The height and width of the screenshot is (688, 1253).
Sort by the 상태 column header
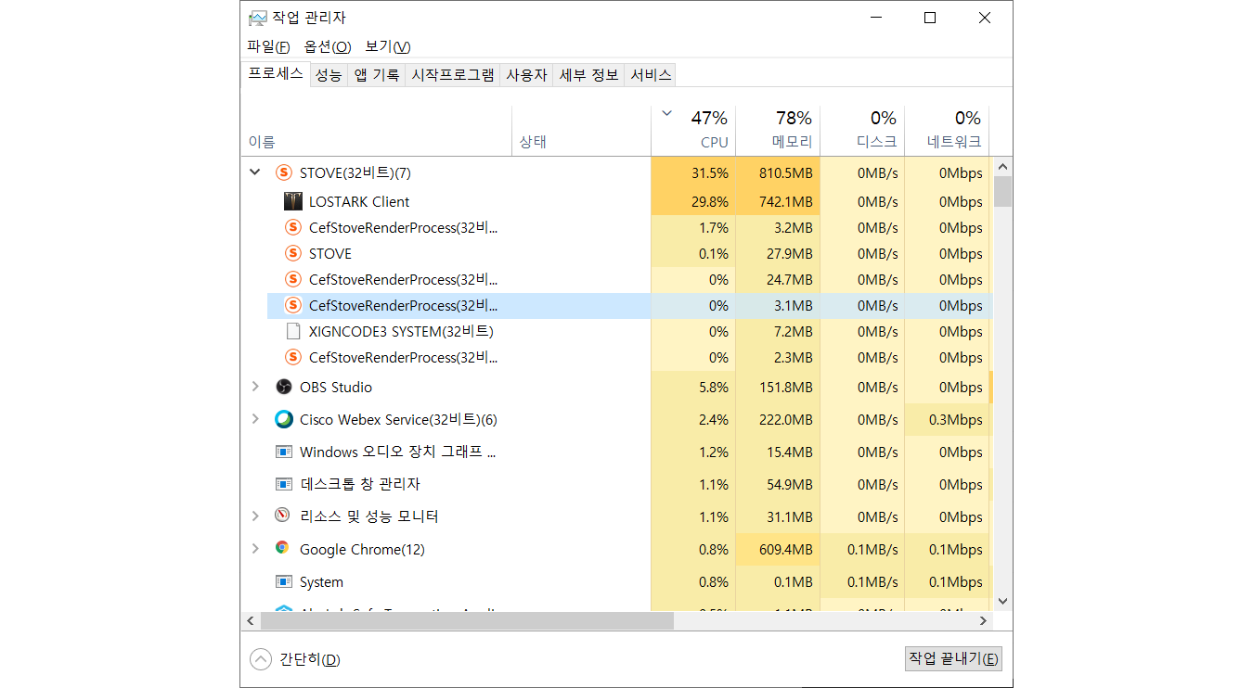pyautogui.click(x=581, y=131)
